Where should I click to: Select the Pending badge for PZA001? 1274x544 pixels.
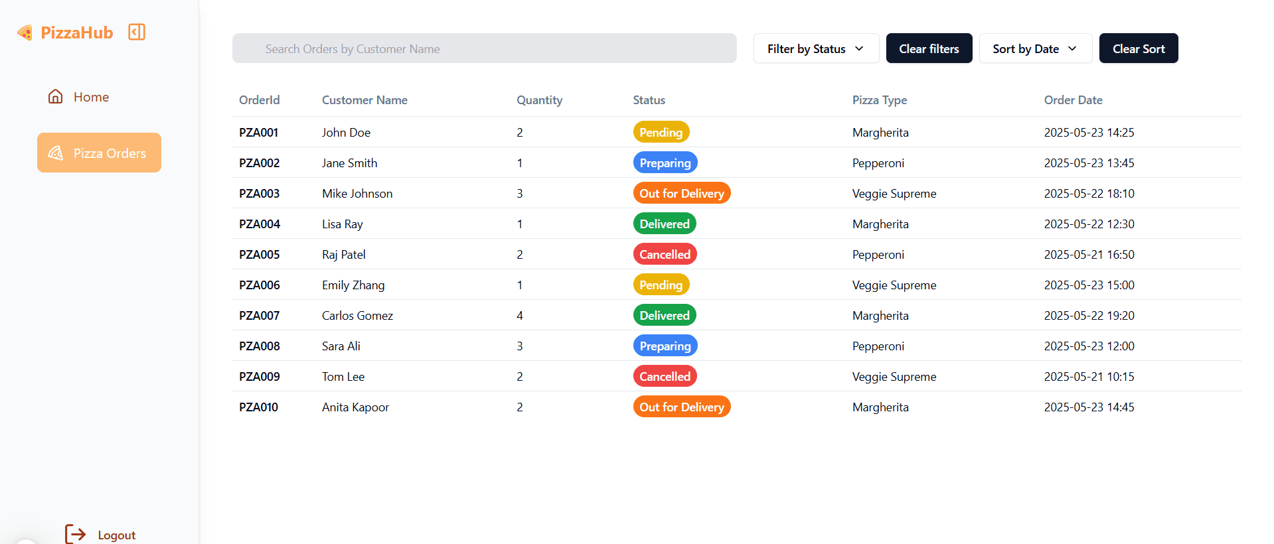[x=661, y=132]
